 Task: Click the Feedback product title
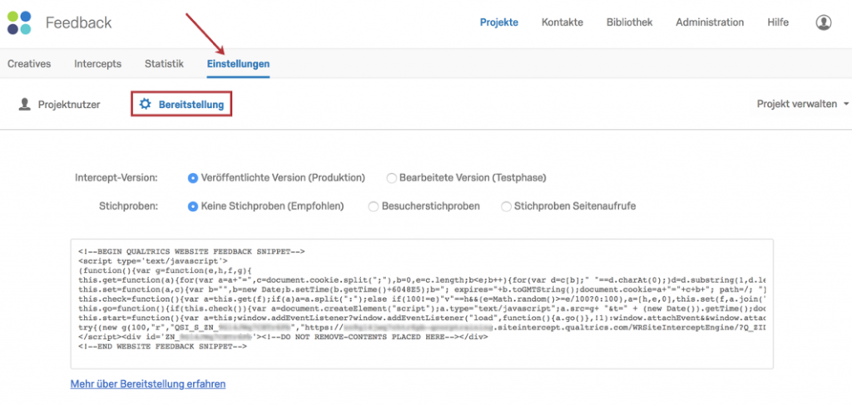point(79,22)
